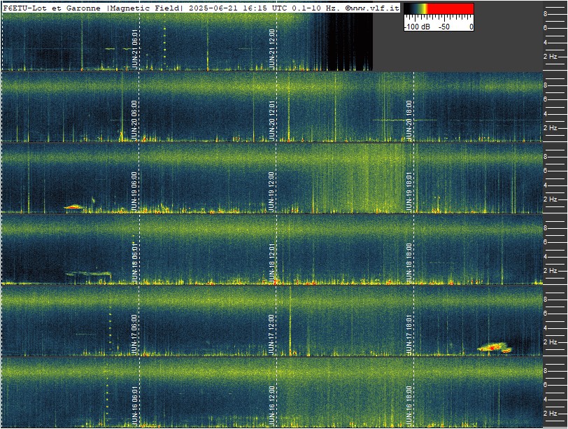The image size is (568, 429).
Task: Click the -100 dB label on the legend
Action: 417,27
